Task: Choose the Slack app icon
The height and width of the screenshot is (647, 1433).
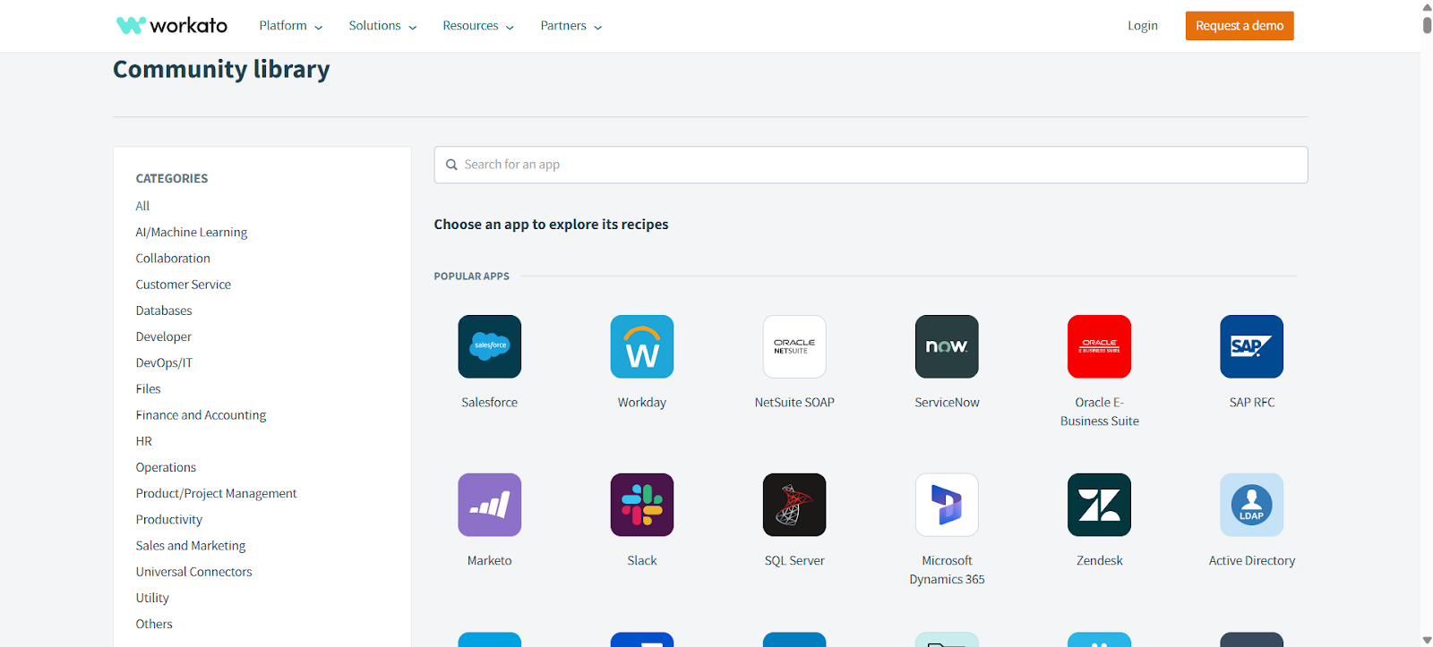Action: click(x=642, y=505)
